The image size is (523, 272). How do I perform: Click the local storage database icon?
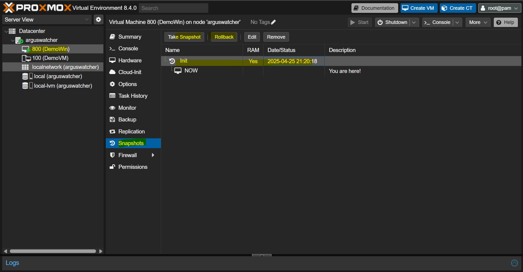25,76
